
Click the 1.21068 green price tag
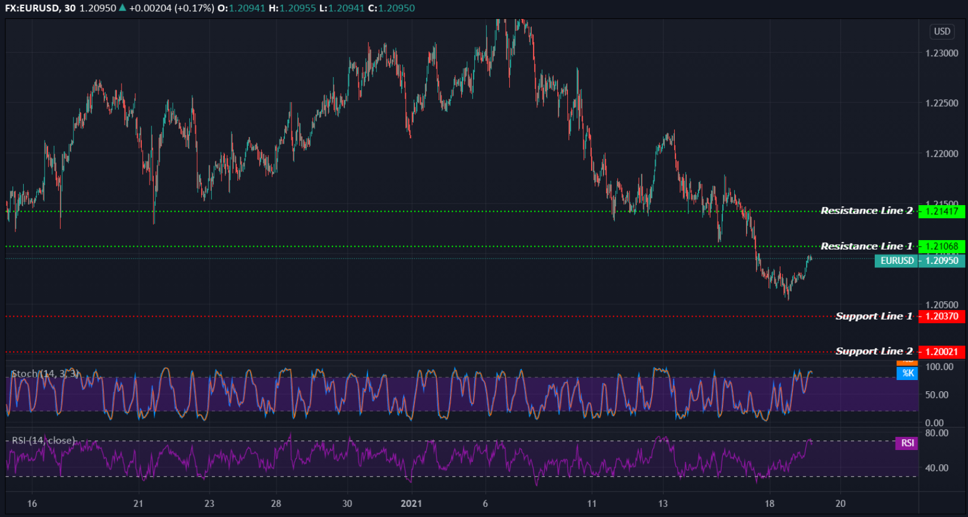click(x=942, y=246)
